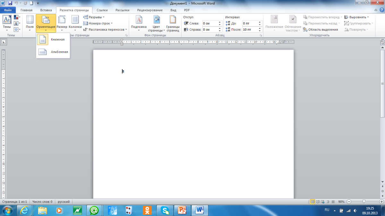Click Область выделения selection pane

[321, 29]
